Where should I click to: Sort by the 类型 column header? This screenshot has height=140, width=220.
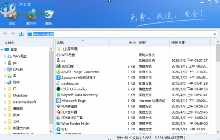click(153, 43)
